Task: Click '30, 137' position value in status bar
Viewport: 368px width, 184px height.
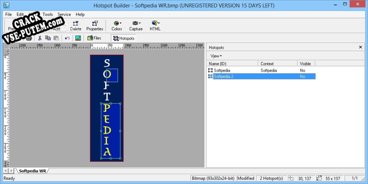Action: point(304,178)
